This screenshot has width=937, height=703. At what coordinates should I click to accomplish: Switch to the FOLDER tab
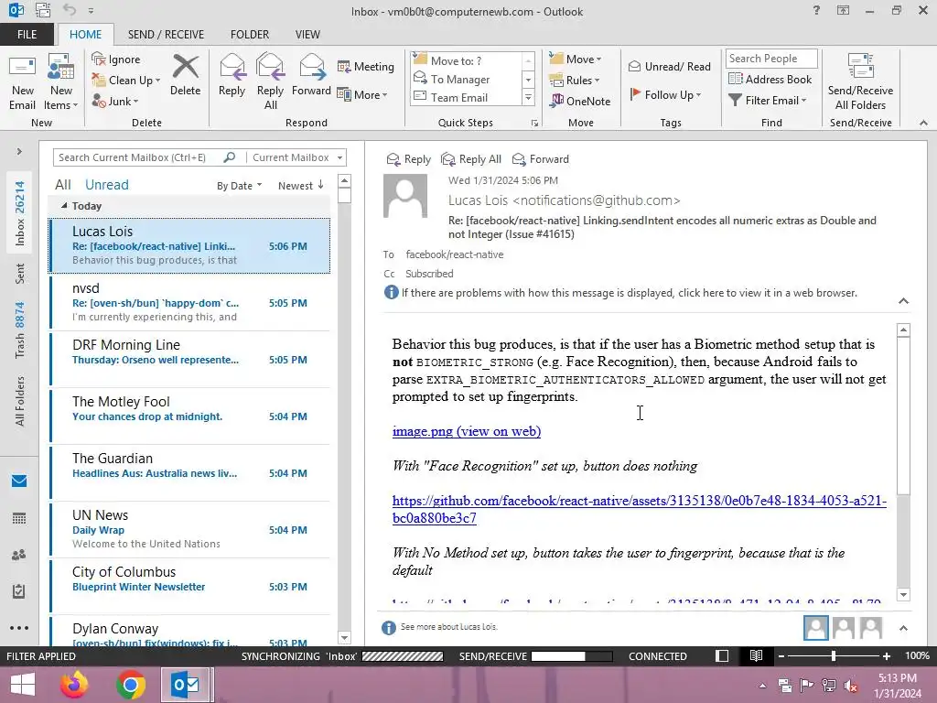(250, 34)
